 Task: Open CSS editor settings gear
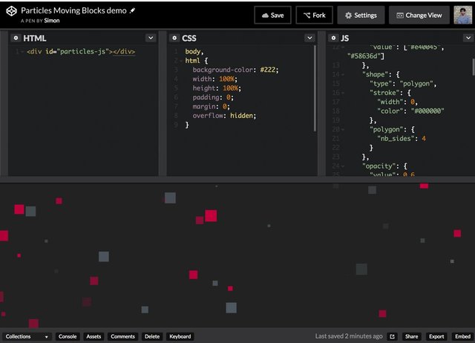pyautogui.click(x=174, y=38)
